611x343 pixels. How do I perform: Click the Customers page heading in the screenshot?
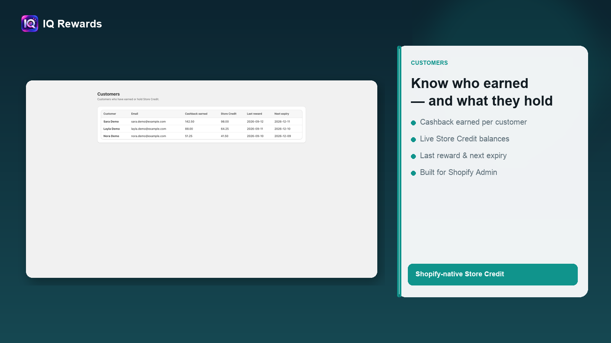108,94
